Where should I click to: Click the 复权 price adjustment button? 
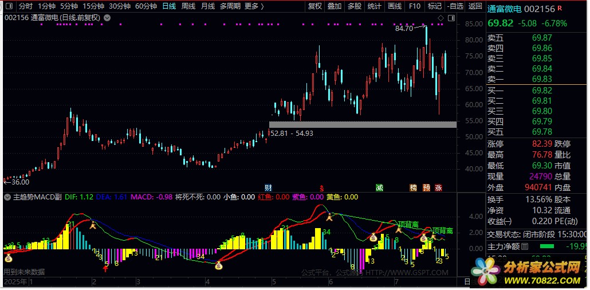(x=315, y=6)
